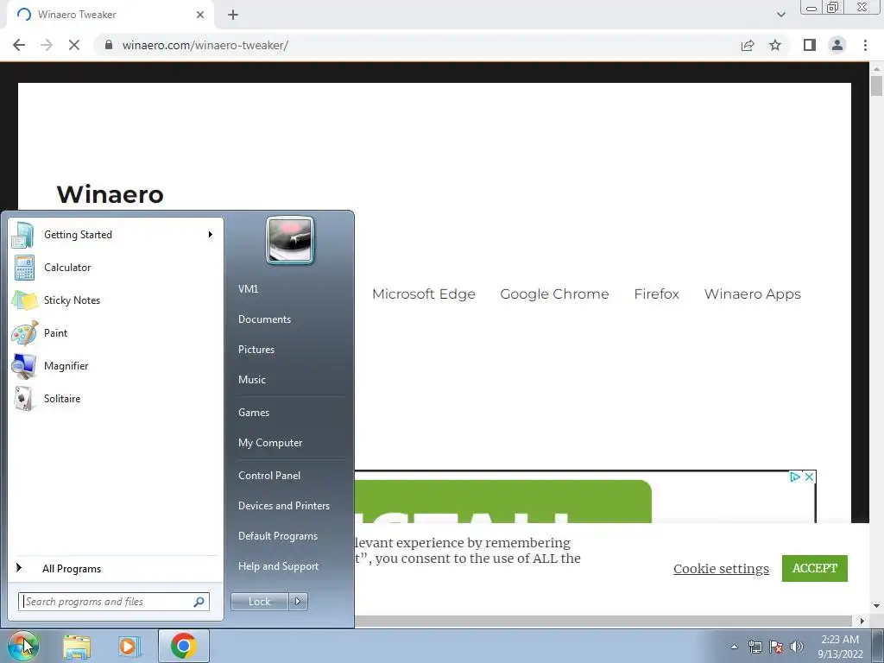Viewport: 884px width, 663px height.
Task: Stop loading the page
Action: [74, 45]
